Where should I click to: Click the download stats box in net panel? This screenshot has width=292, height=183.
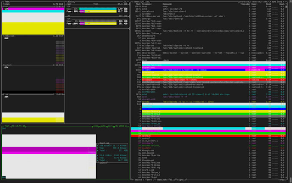point(113,153)
